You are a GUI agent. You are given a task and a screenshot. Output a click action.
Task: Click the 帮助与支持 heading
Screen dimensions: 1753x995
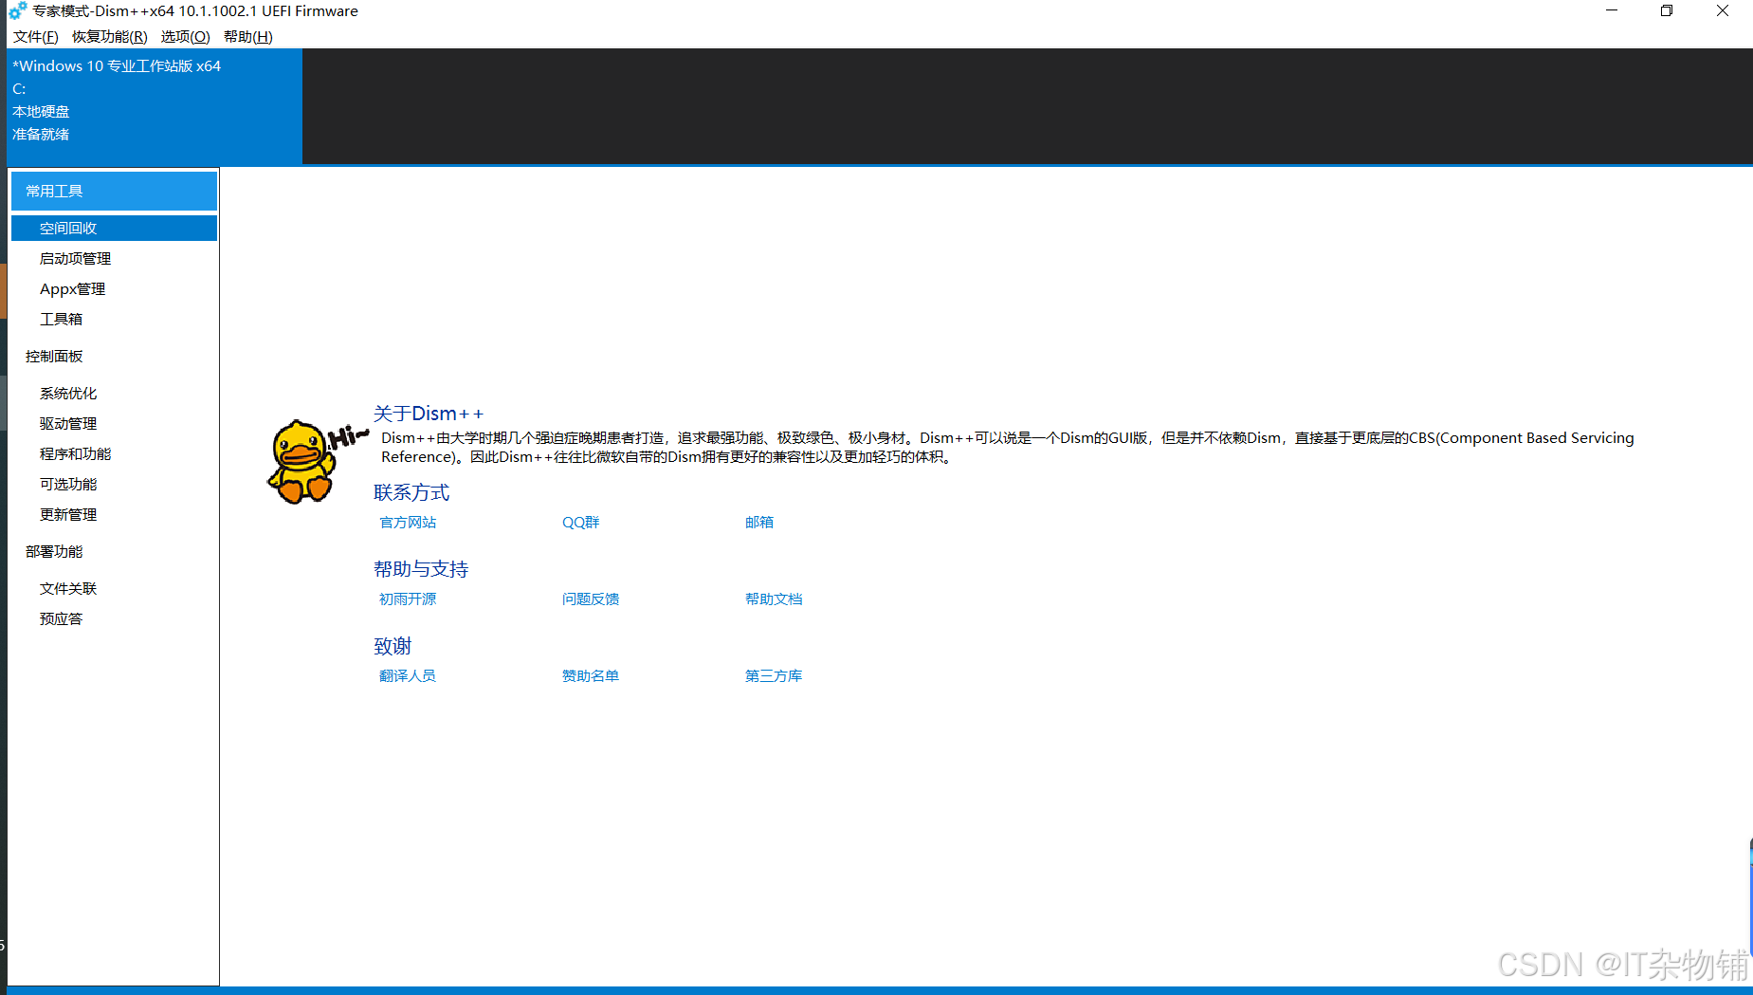pos(421,569)
